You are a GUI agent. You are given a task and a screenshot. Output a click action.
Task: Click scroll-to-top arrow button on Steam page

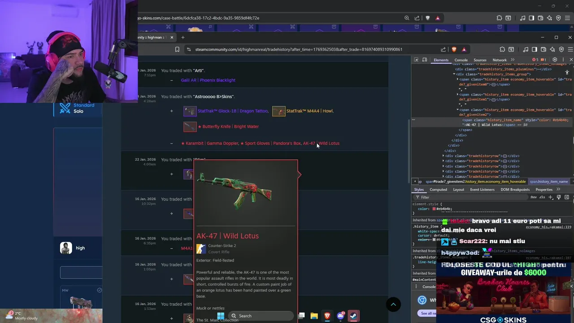coord(393,305)
